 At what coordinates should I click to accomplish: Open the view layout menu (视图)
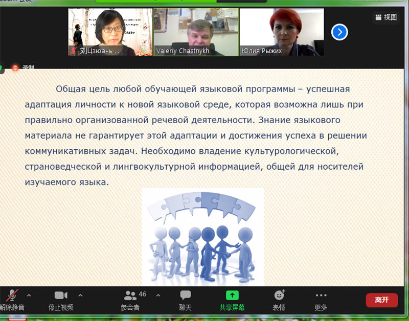pyautogui.click(x=386, y=17)
